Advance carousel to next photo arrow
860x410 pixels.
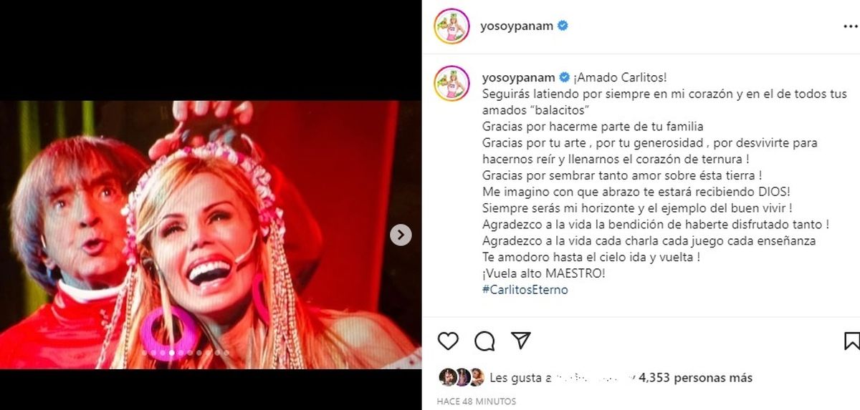(401, 235)
